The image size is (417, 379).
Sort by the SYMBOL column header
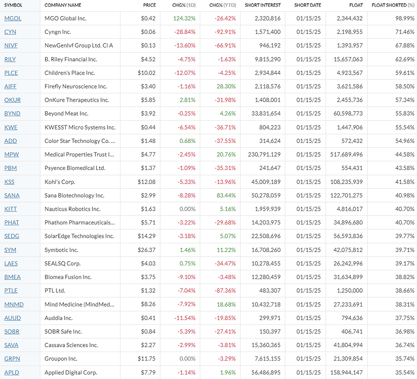coord(13,5)
